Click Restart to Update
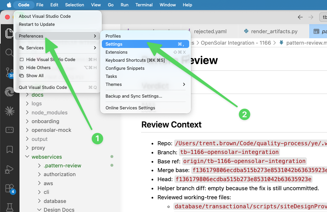 point(57,24)
